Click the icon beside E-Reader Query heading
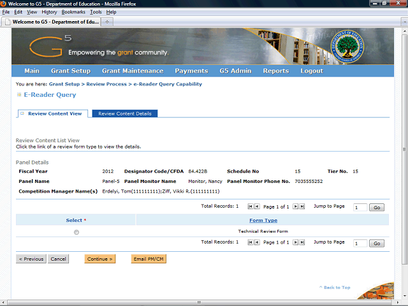The image size is (408, 306). 19,95
